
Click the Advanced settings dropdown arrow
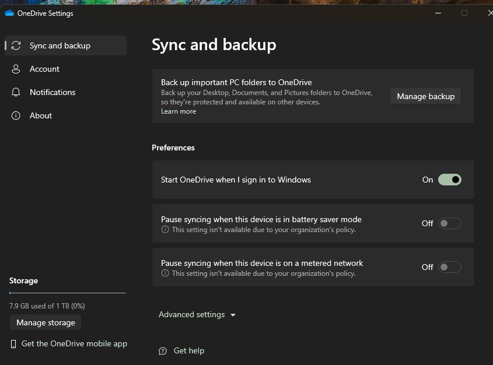(233, 315)
